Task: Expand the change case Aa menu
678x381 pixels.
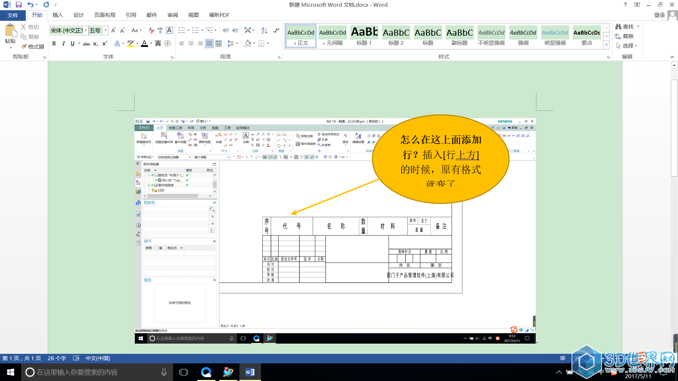Action: [136, 30]
